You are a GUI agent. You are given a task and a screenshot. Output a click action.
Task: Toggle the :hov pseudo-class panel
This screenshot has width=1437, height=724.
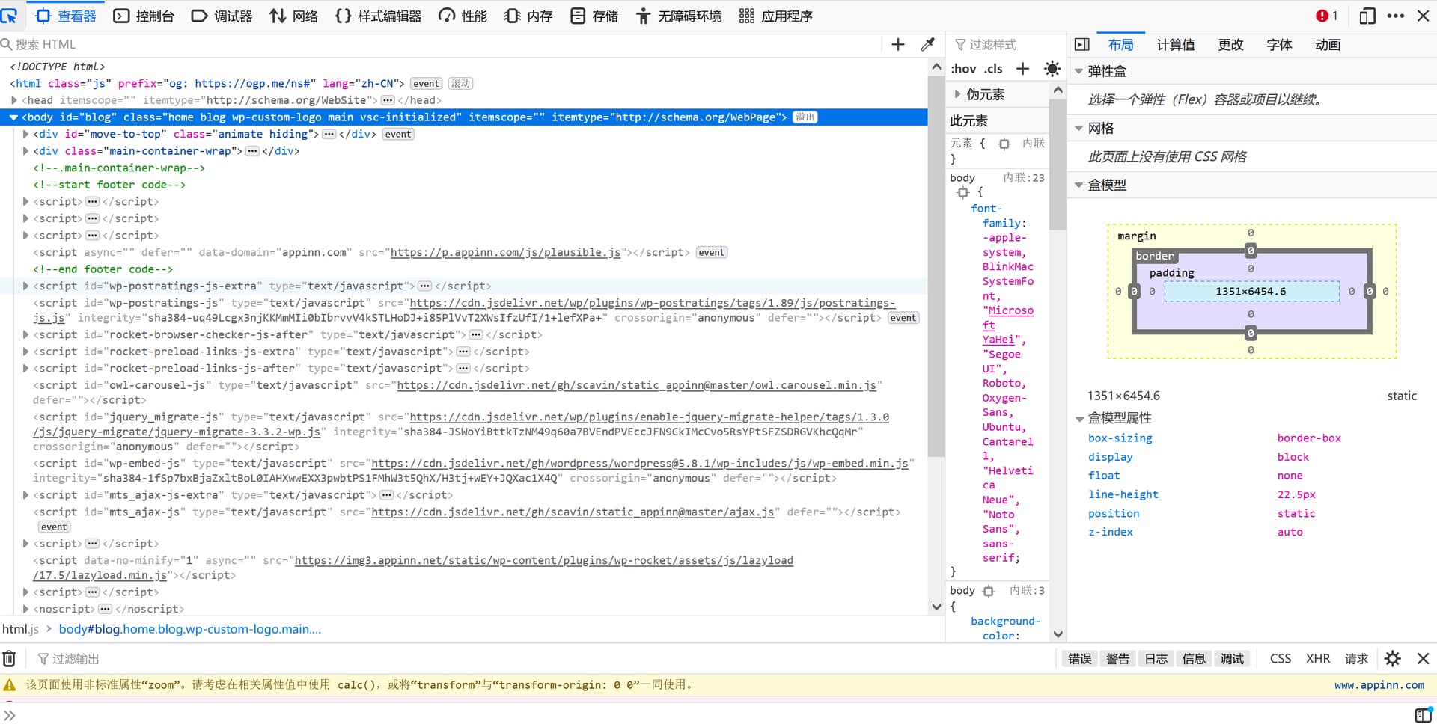[x=963, y=69]
